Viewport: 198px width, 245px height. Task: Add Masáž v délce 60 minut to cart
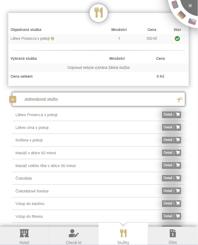click(178, 153)
